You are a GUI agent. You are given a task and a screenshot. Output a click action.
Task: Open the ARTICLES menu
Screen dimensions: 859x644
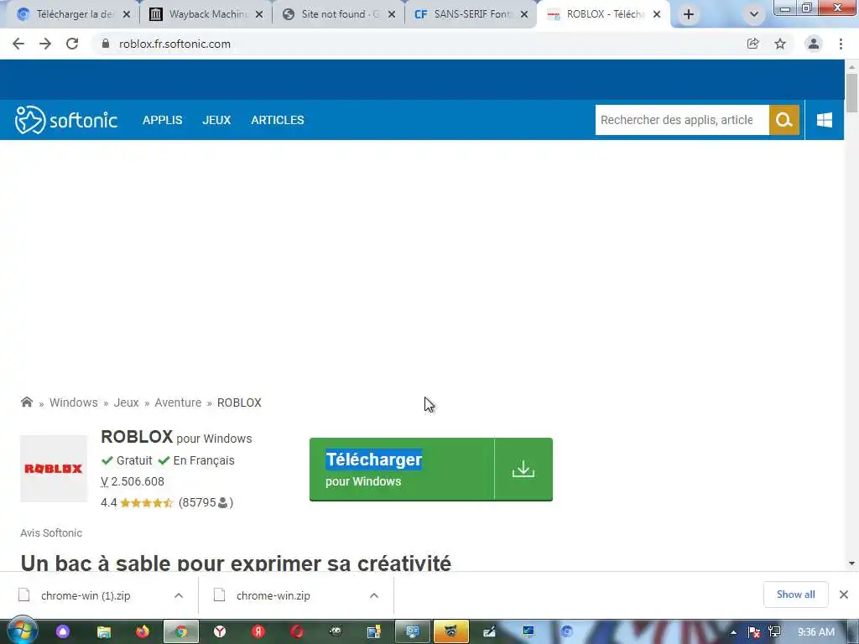point(277,120)
